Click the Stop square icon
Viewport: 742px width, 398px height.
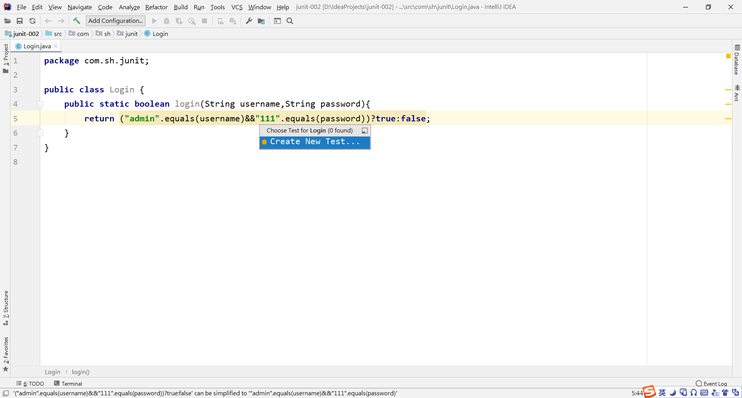coord(204,21)
